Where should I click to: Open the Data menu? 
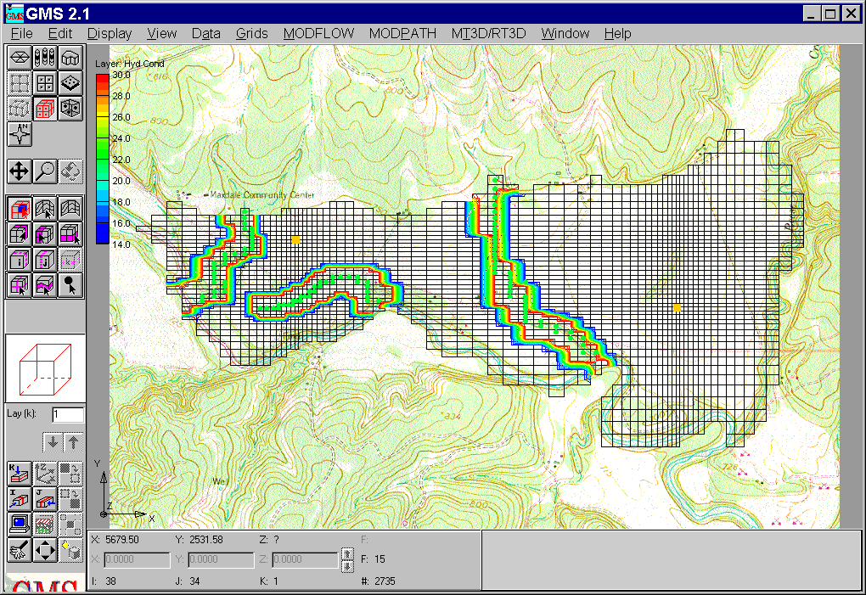206,34
